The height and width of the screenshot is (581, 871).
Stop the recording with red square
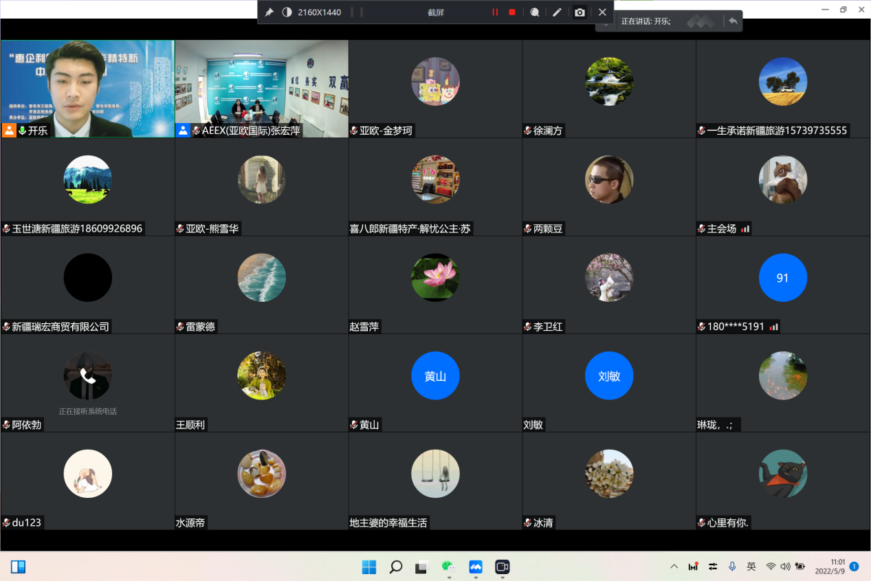click(x=512, y=12)
